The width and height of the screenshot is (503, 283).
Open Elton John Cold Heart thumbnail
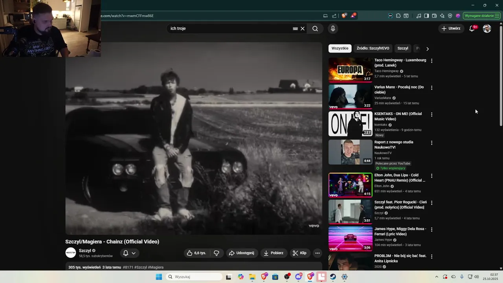point(350,185)
